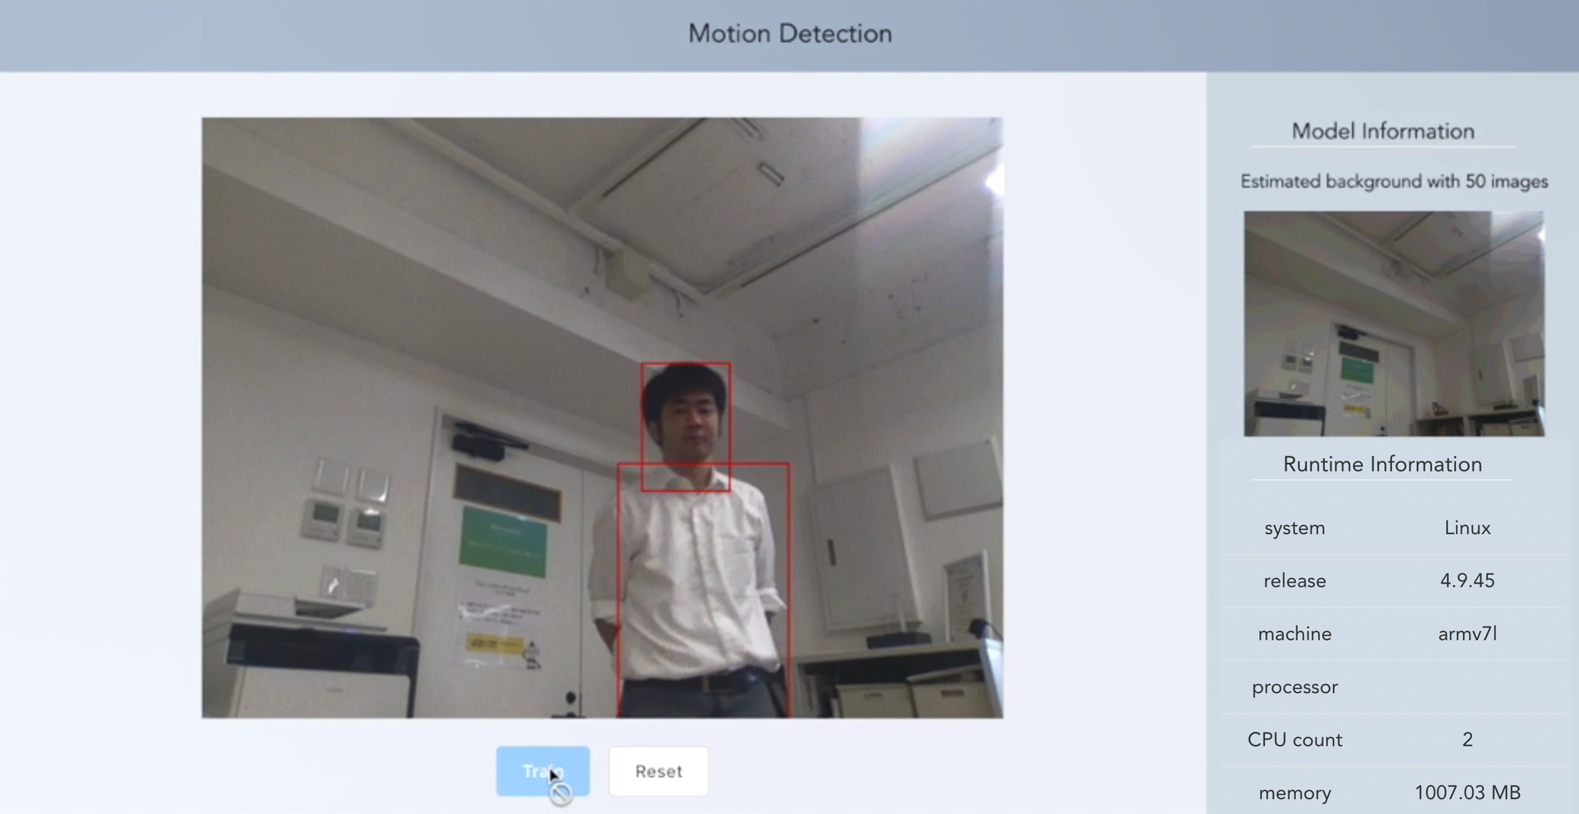1579x814 pixels.
Task: Click the '1007.03 MB' memory value
Action: [x=1467, y=793]
